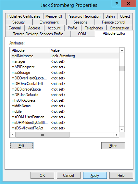The height and width of the screenshot is (184, 138).
Task: Switch to Remote Desktop Services Profile tab
Action: 38,34
